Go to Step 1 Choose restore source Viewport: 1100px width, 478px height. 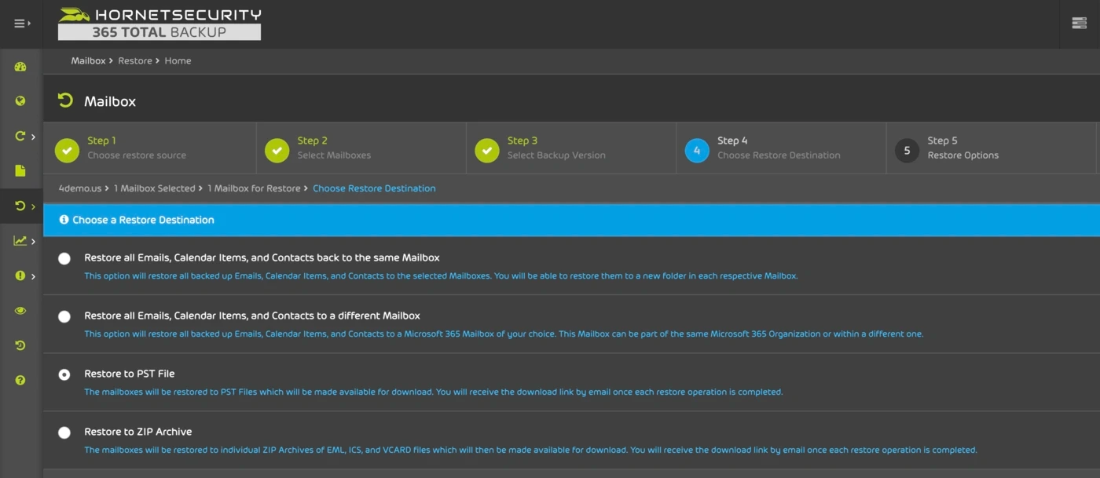click(137, 148)
